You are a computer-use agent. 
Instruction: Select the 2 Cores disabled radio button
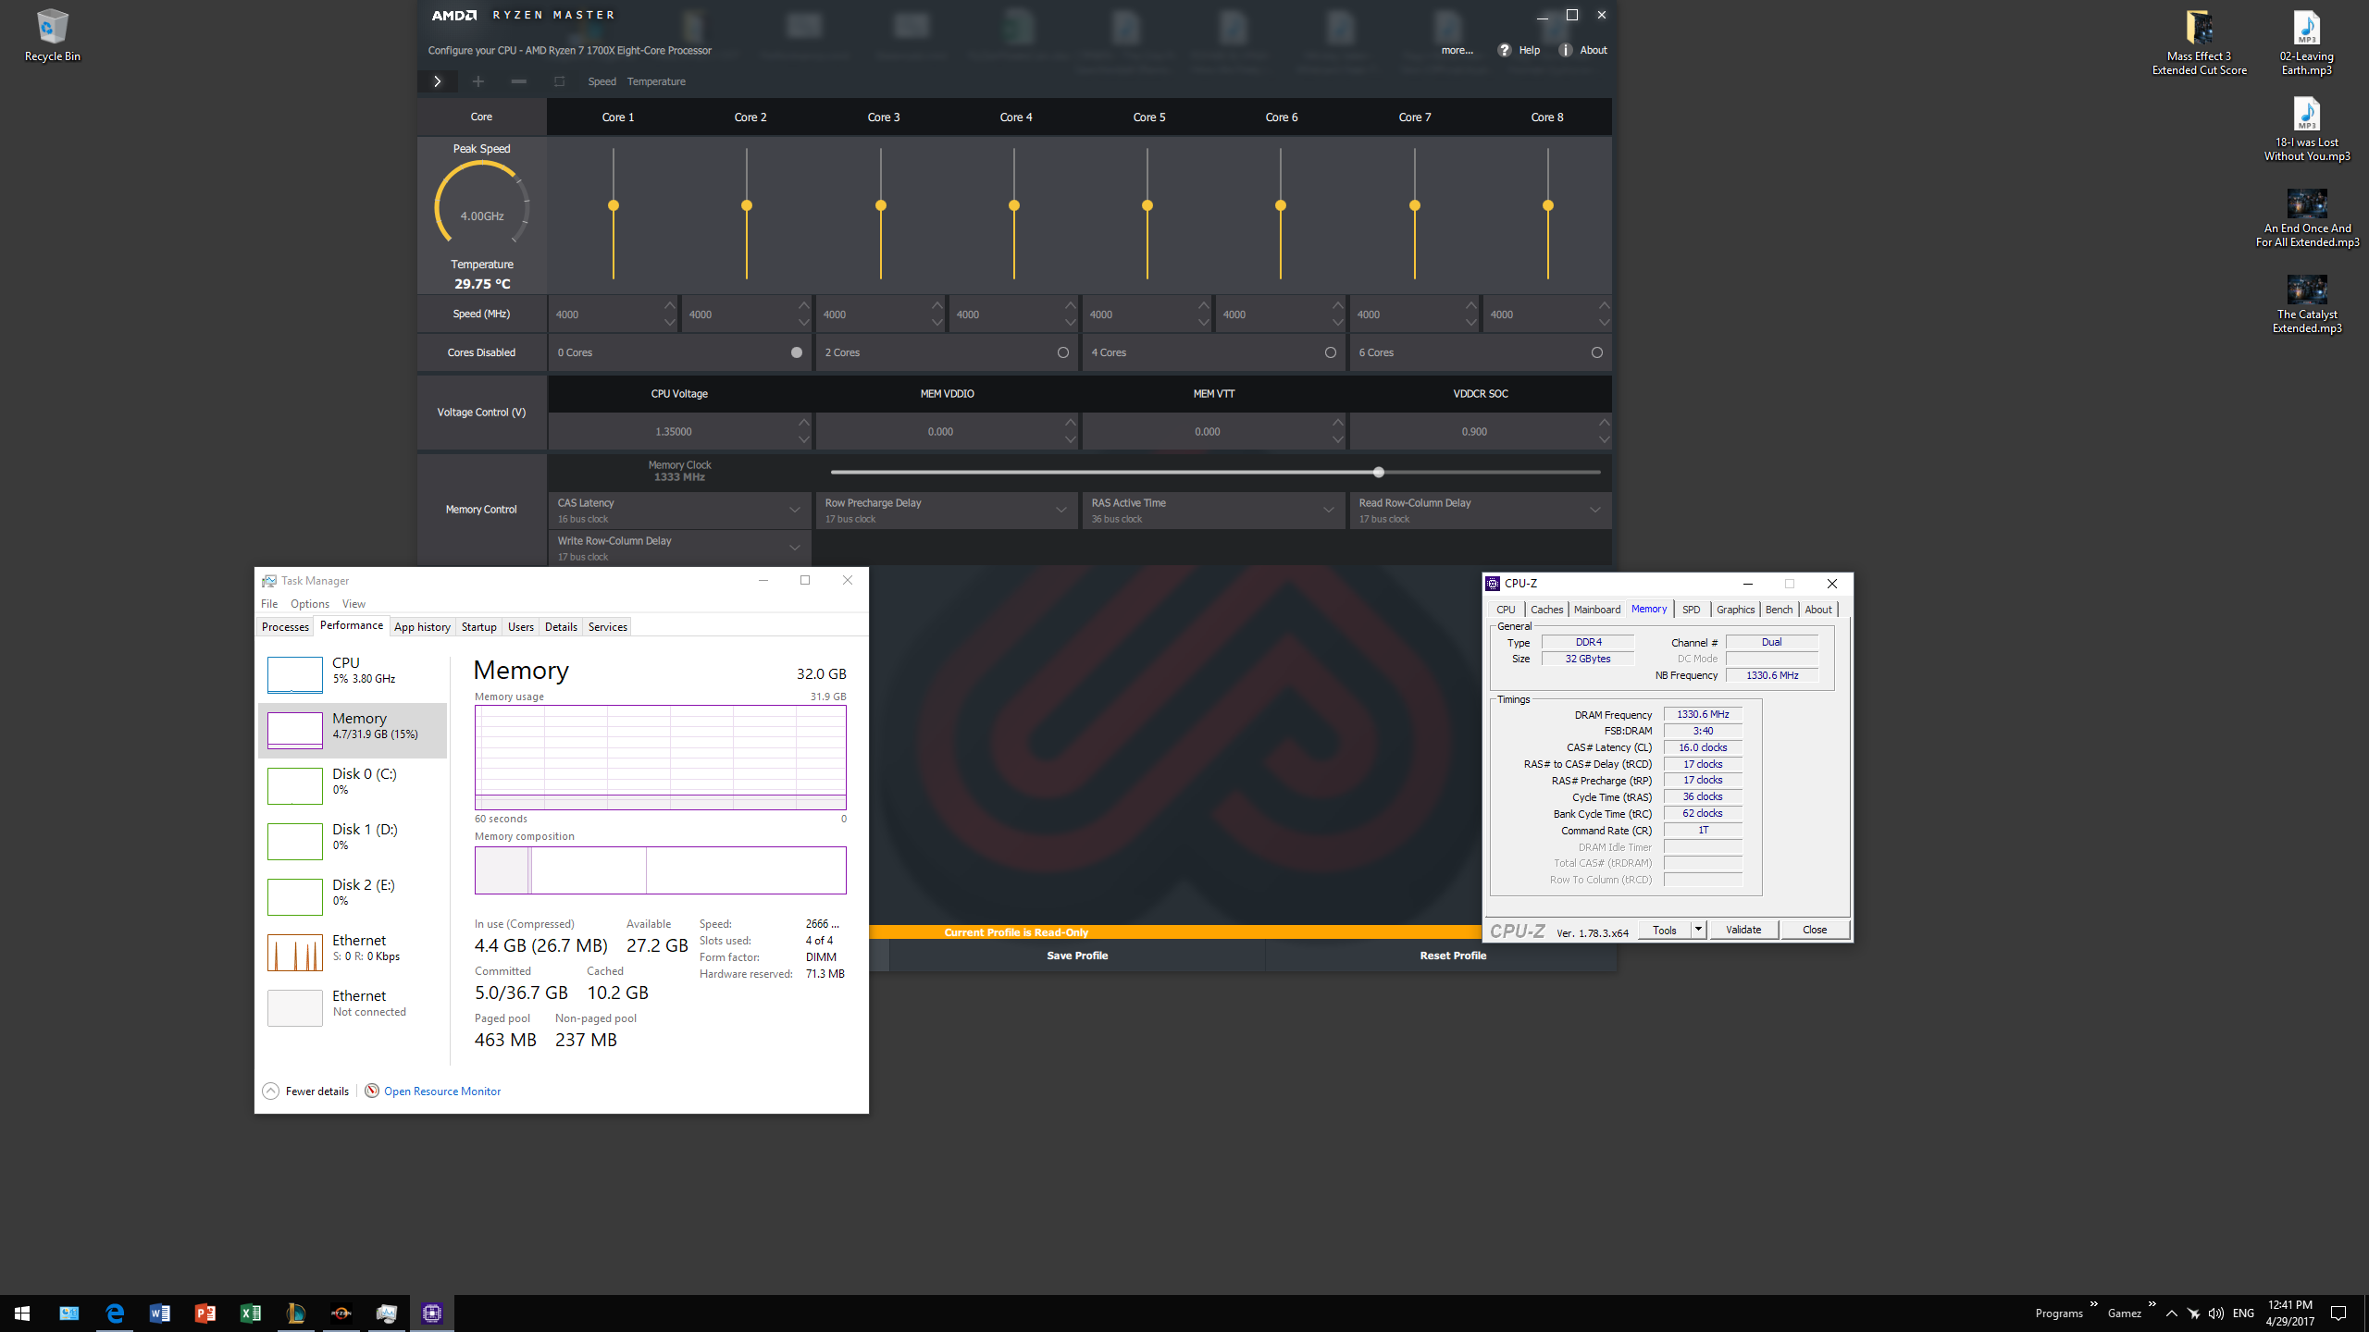coord(1062,352)
